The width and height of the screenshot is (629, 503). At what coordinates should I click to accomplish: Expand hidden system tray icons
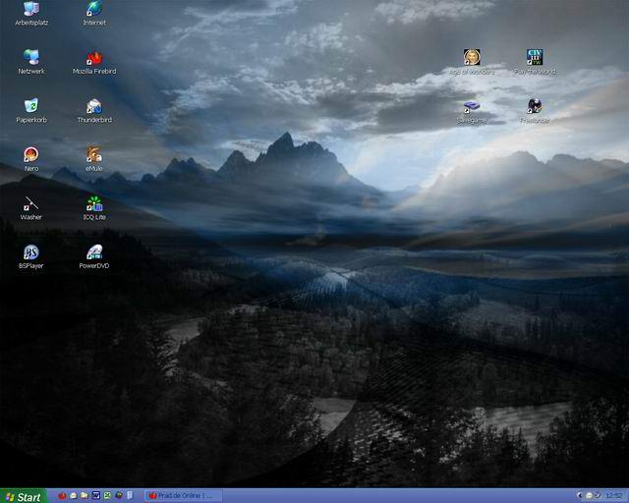(579, 496)
